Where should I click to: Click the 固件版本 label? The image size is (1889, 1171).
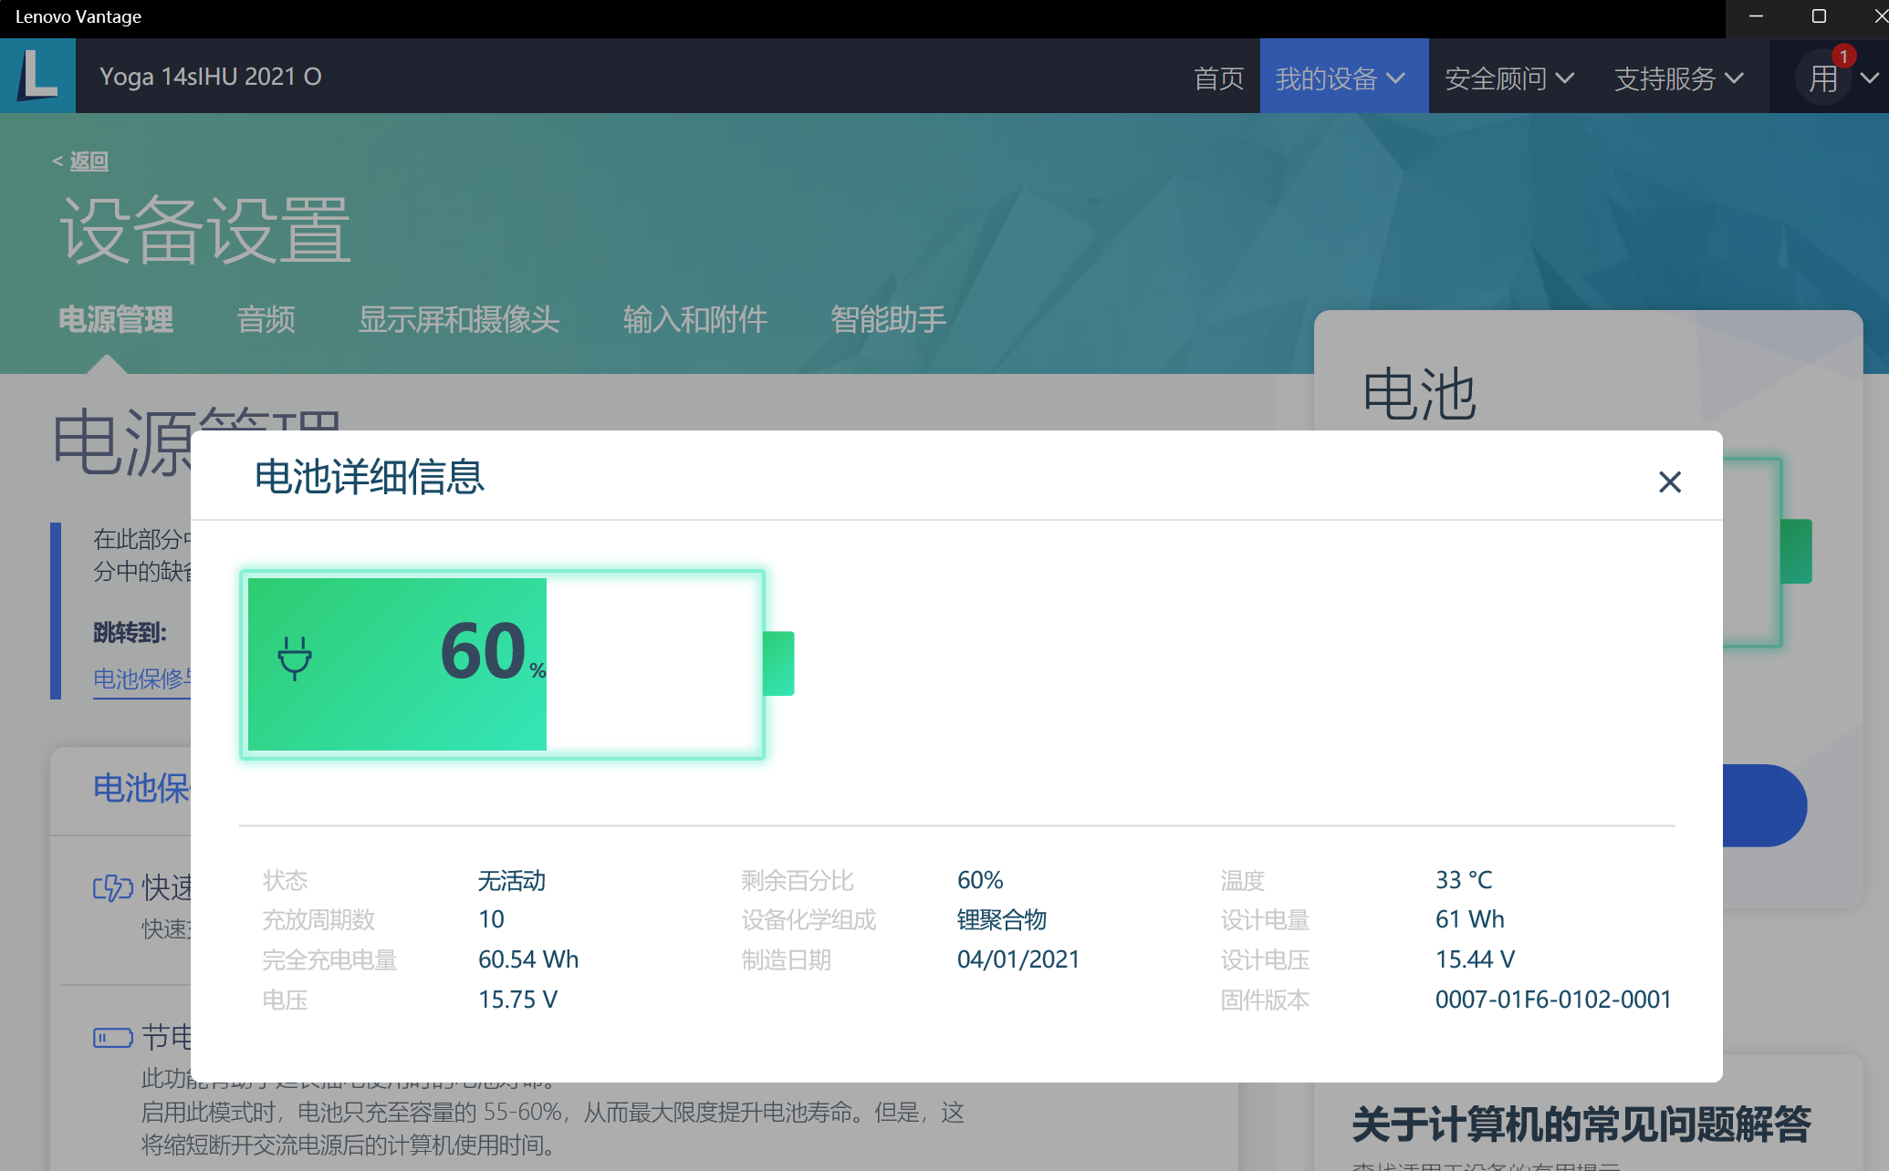point(1265,1000)
